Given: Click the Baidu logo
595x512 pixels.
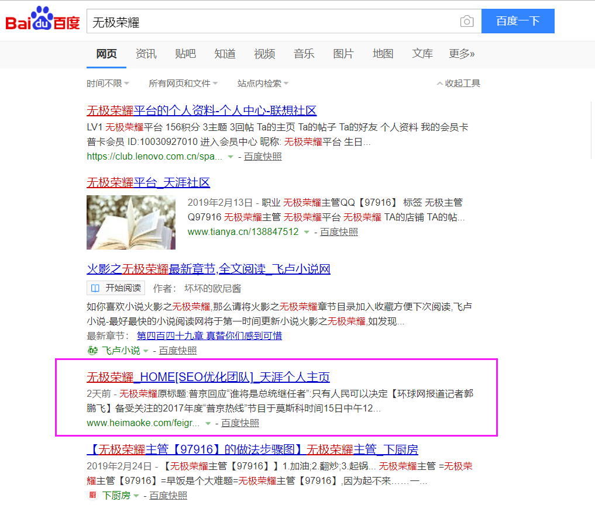Looking at the screenshot, I should coord(43,19).
